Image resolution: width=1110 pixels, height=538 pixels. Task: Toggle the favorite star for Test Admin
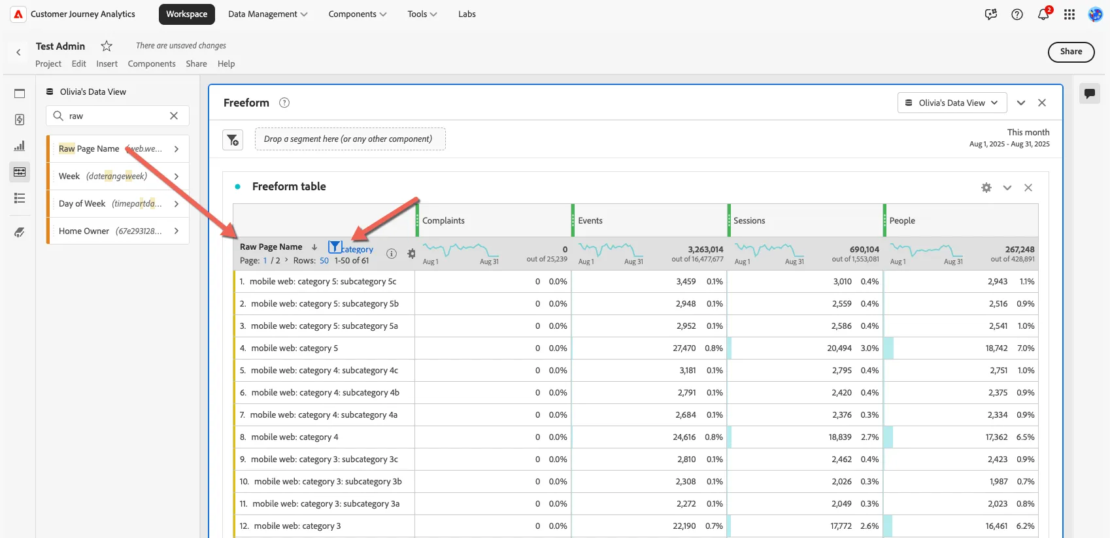click(107, 46)
